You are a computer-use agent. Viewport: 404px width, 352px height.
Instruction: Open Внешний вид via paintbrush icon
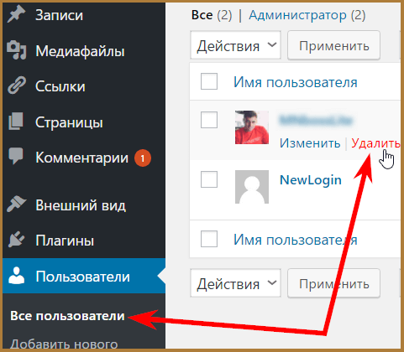(16, 204)
